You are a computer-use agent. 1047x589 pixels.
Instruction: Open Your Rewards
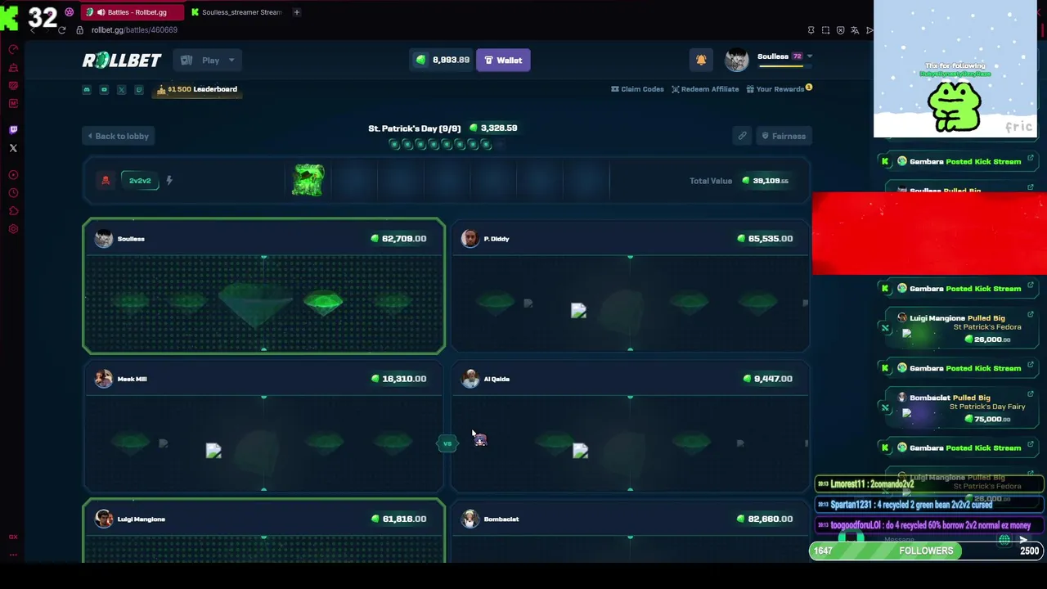pos(779,89)
